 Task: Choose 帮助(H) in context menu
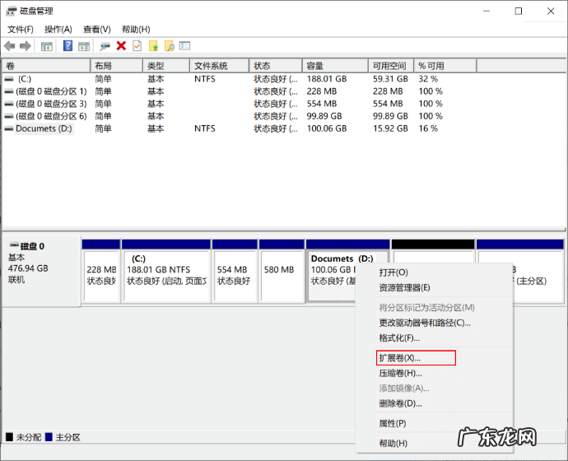point(393,443)
